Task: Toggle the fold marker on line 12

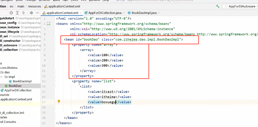Action: [54, 76]
